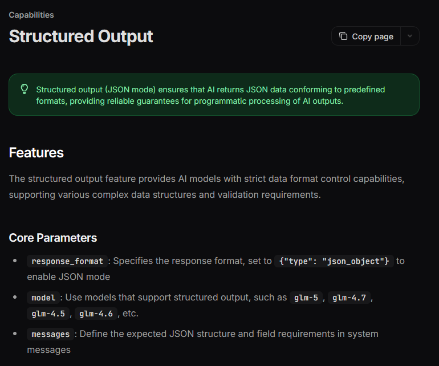This screenshot has width=439, height=366.
Task: Click the Features section heading
Action: (x=36, y=153)
